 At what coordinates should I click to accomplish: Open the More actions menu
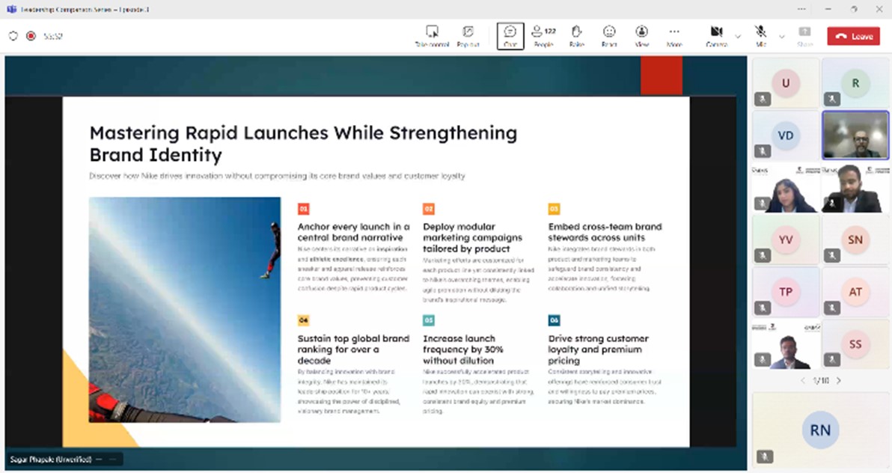(x=674, y=37)
